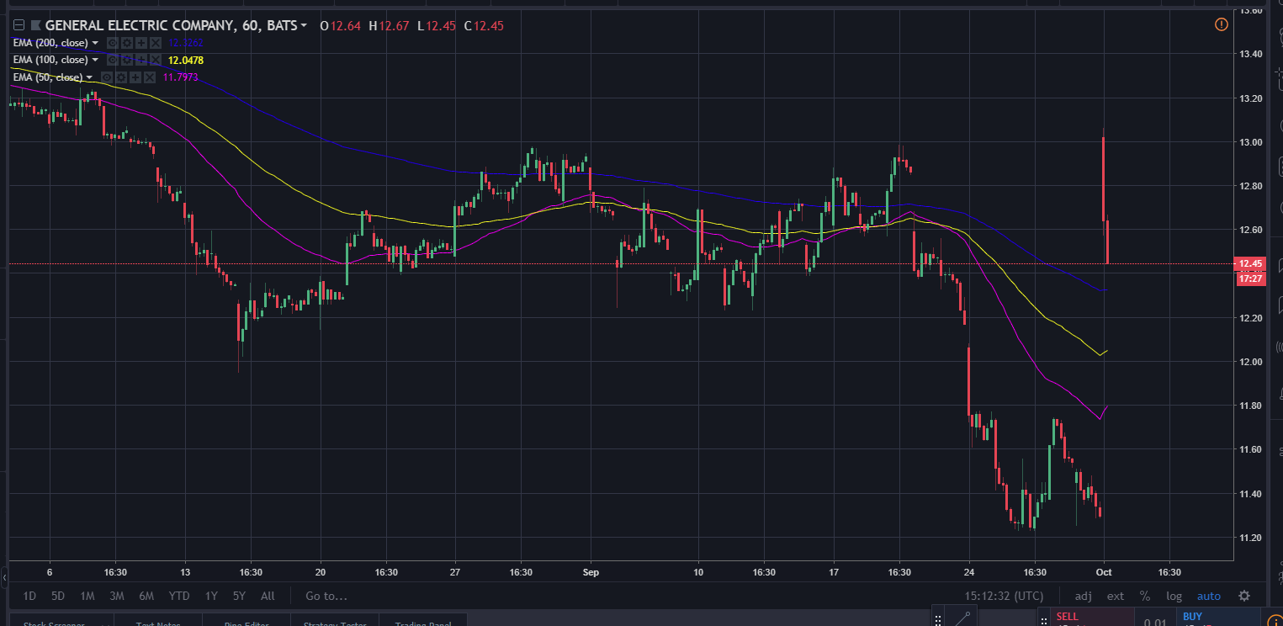
Task: Expand the EMA (200, close) dropdown arrow
Action: pos(95,43)
